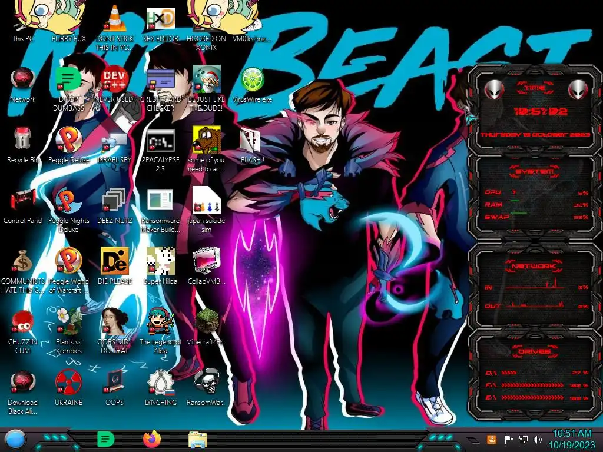This screenshot has width=603, height=452.
Task: Open The Legend of Zilda icon
Action: click(160, 321)
